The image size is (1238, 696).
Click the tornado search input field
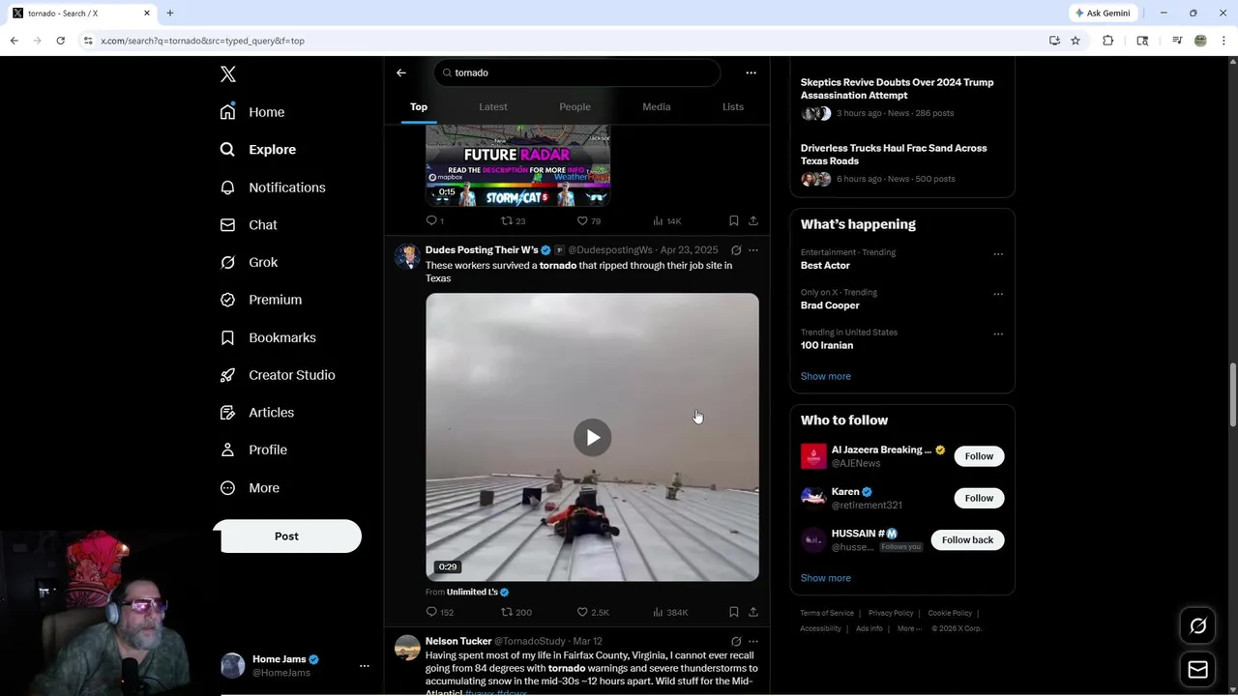pos(577,72)
